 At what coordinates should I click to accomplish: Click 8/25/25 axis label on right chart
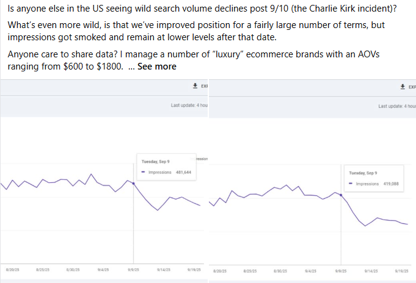click(x=250, y=270)
